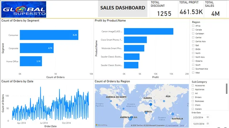This screenshot has height=128, width=229.
Task: Select the bubble north of Austrália label
Action: point(172,114)
